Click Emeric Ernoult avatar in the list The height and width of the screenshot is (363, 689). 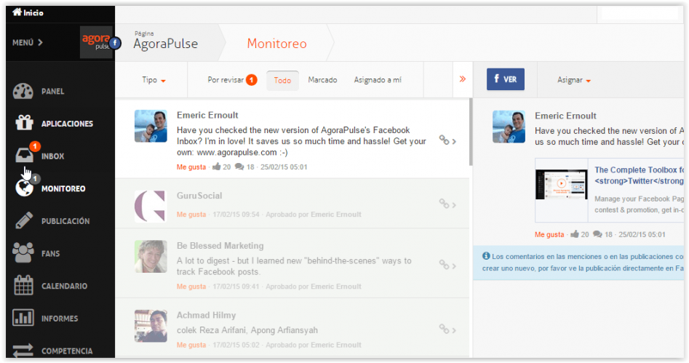(x=151, y=126)
